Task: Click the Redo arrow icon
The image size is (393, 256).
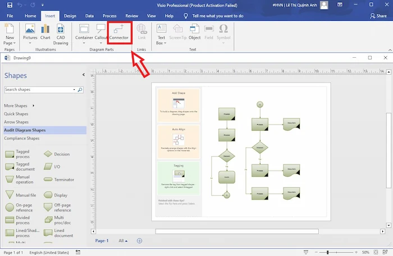Action: pyautogui.click(x=33, y=5)
